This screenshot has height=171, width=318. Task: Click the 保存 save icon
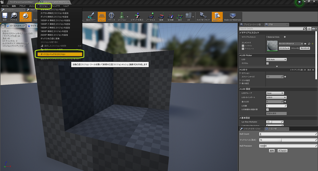5,16
